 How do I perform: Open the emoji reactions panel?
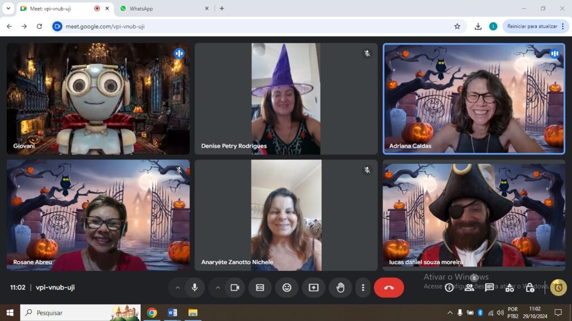point(287,288)
